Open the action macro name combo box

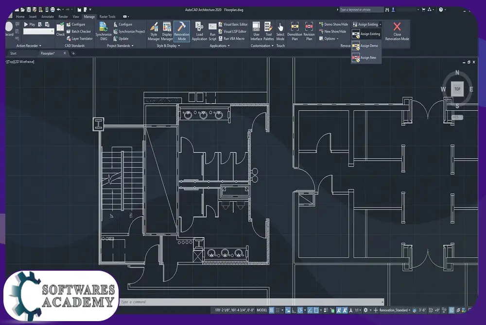[39, 31]
